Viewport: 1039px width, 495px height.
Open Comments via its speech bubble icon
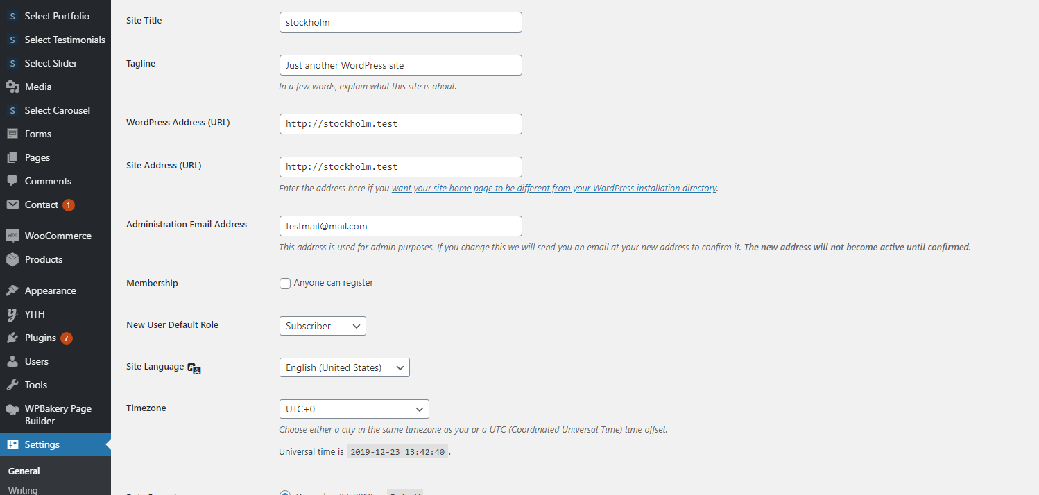12,181
